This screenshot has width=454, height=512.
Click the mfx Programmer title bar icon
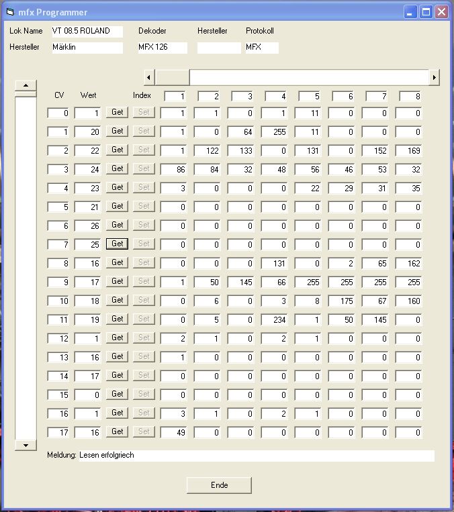pyautogui.click(x=10, y=12)
